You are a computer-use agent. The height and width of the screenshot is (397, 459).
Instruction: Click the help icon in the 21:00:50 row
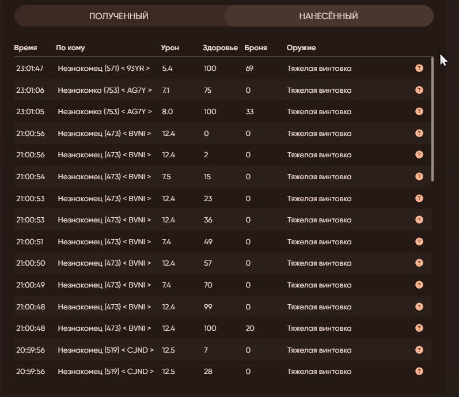pos(419,263)
